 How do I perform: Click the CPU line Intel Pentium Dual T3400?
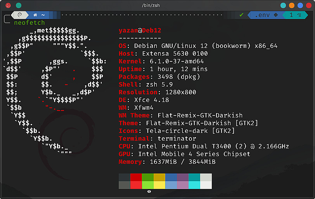(x=204, y=146)
